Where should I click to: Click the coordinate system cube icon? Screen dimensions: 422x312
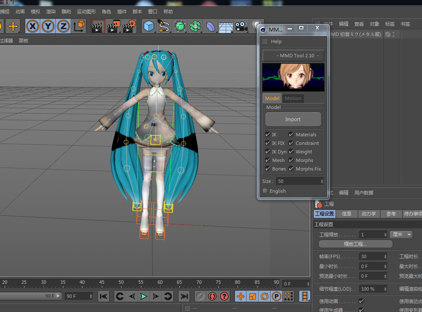79,26
